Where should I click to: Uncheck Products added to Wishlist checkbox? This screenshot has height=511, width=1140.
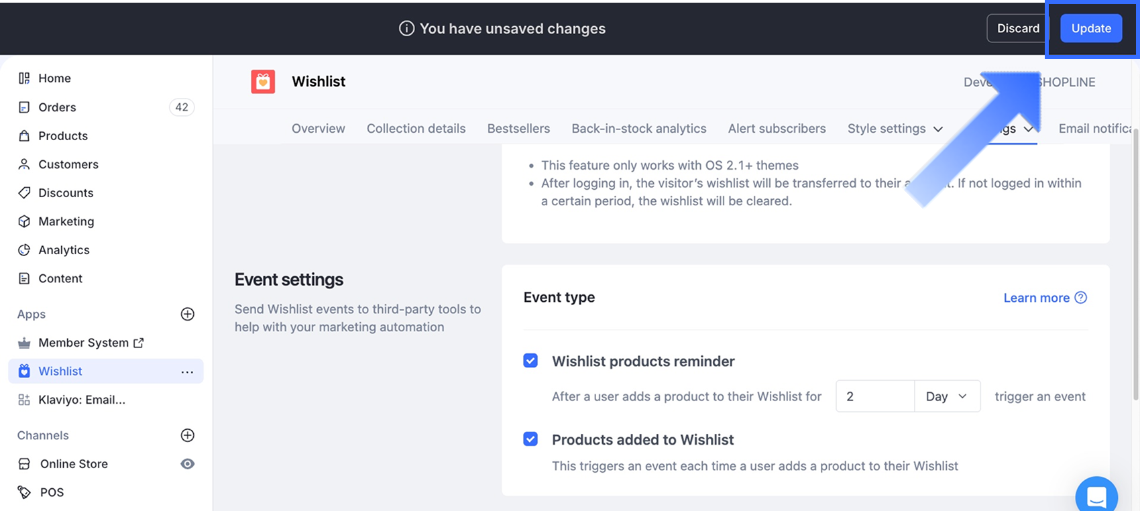(530, 439)
